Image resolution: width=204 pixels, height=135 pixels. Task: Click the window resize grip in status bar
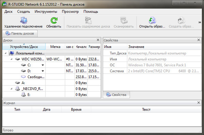point(200,131)
